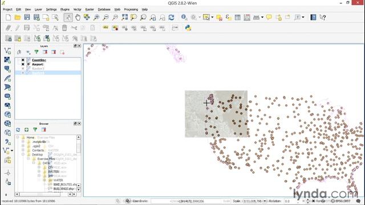The image size is (365, 205).
Task: Open the log messages icon in status bar
Action: pyautogui.click(x=358, y=201)
